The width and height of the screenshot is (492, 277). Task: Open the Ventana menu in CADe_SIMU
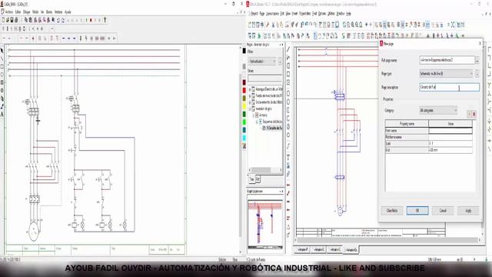(x=58, y=12)
